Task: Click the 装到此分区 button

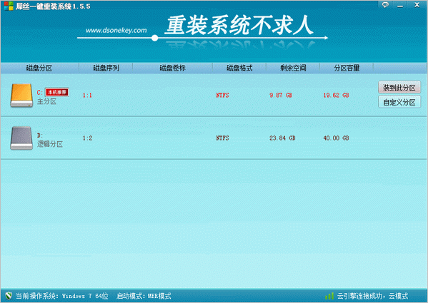Action: [399, 88]
